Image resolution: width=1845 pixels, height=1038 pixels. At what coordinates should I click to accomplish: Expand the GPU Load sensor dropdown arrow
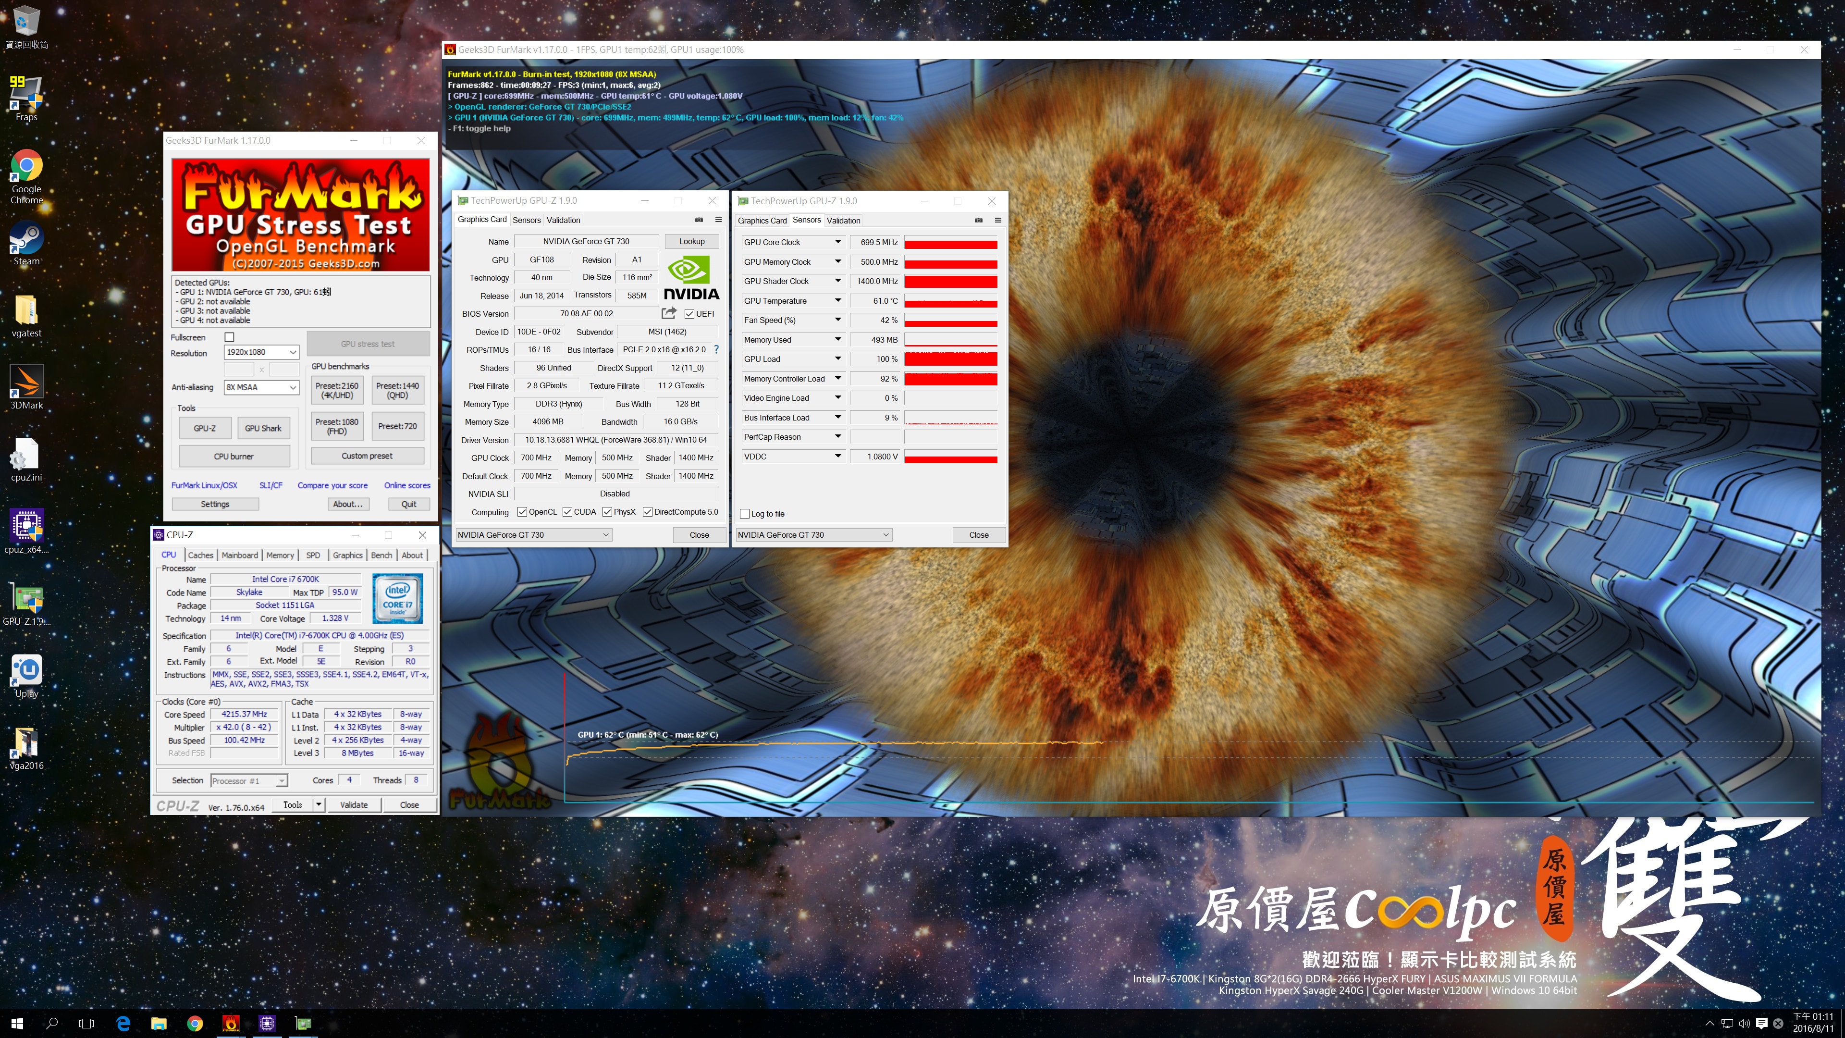pyautogui.click(x=837, y=359)
